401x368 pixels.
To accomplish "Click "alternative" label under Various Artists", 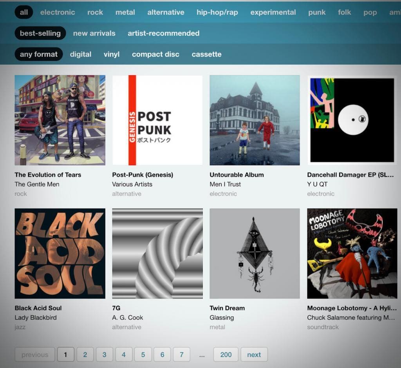I will click(126, 194).
